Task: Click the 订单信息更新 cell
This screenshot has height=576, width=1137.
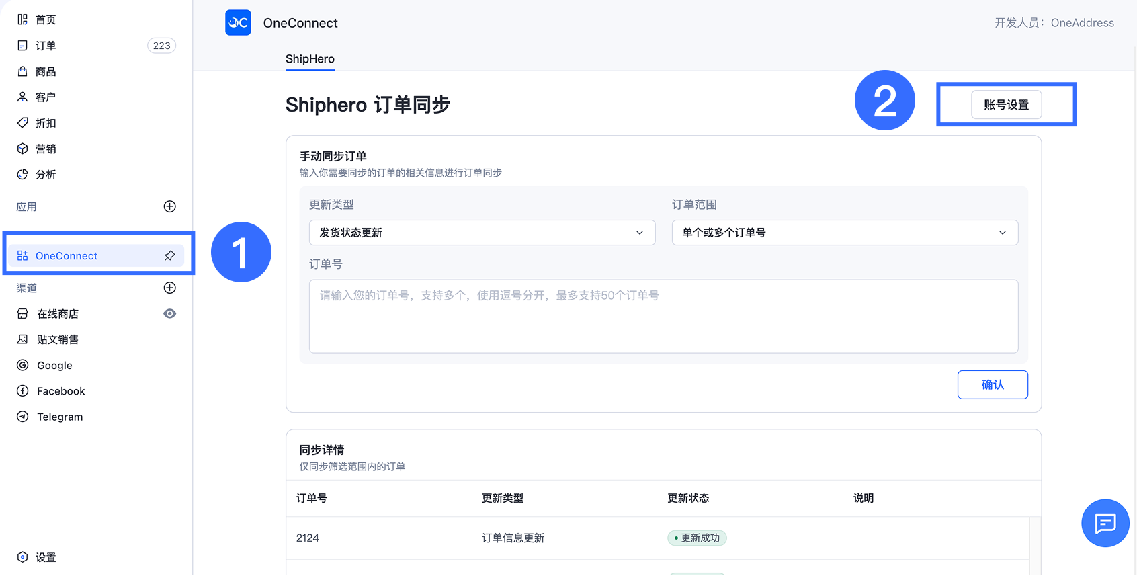Action: click(513, 538)
